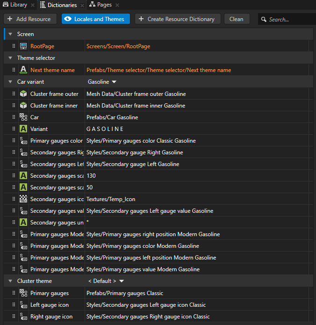Image resolution: width=316 pixels, height=325 pixels.
Task: Click the Primary gauges color style icon
Action: click(23, 141)
